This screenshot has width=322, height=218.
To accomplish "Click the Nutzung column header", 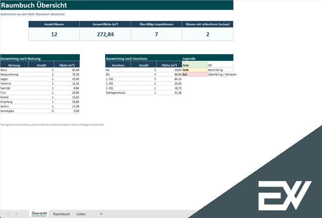I will tap(14, 65).
